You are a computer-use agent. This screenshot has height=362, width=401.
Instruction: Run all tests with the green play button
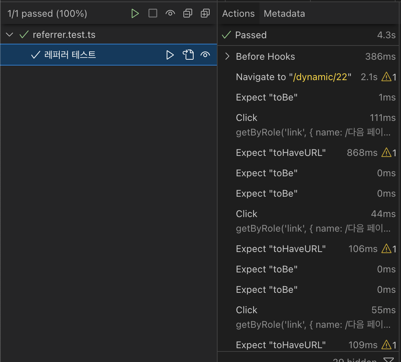[x=135, y=14]
